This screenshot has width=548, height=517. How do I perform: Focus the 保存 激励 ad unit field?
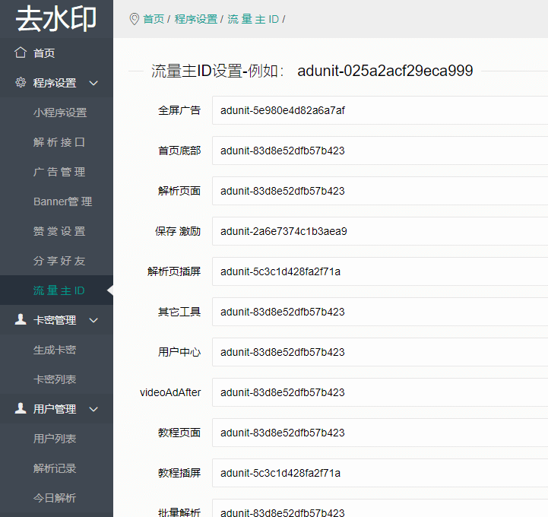click(x=380, y=231)
